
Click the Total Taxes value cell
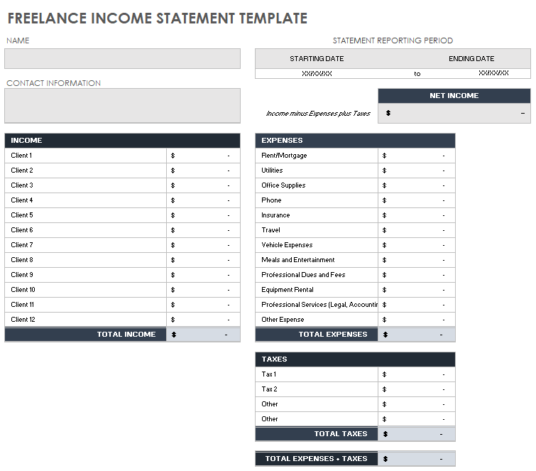click(x=416, y=434)
